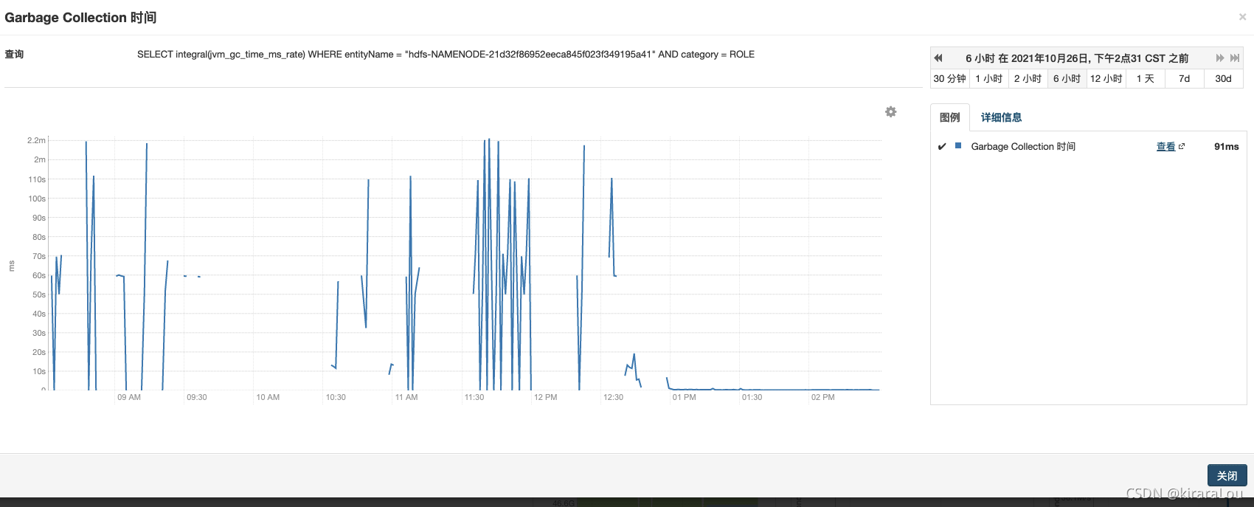Screen dimensions: 1254x507
Task: Step forward in time with fast-forward arrow
Action: click(x=1220, y=58)
